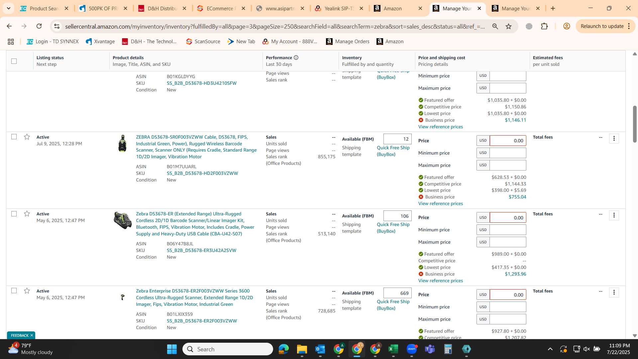
Task: Click the quantity field showing 669
Action: click(397, 293)
